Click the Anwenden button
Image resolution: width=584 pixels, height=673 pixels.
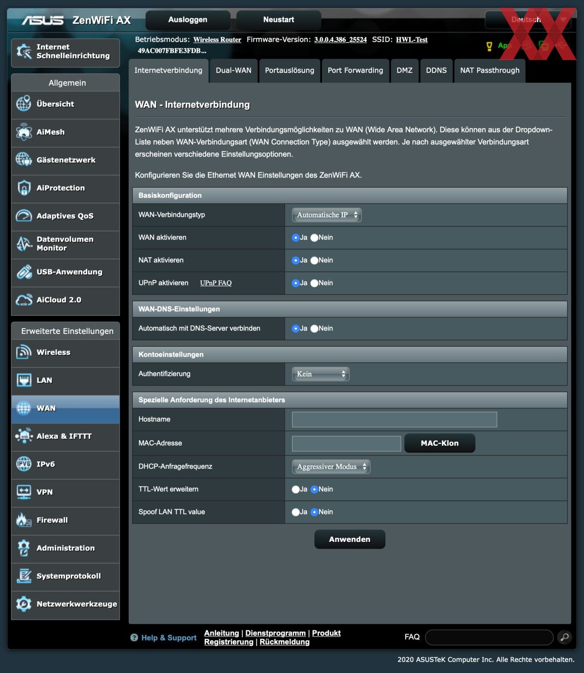(x=350, y=539)
